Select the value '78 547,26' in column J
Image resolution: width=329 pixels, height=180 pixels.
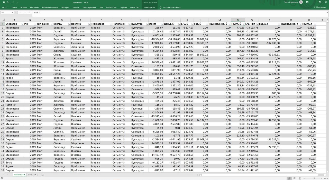click(172, 74)
